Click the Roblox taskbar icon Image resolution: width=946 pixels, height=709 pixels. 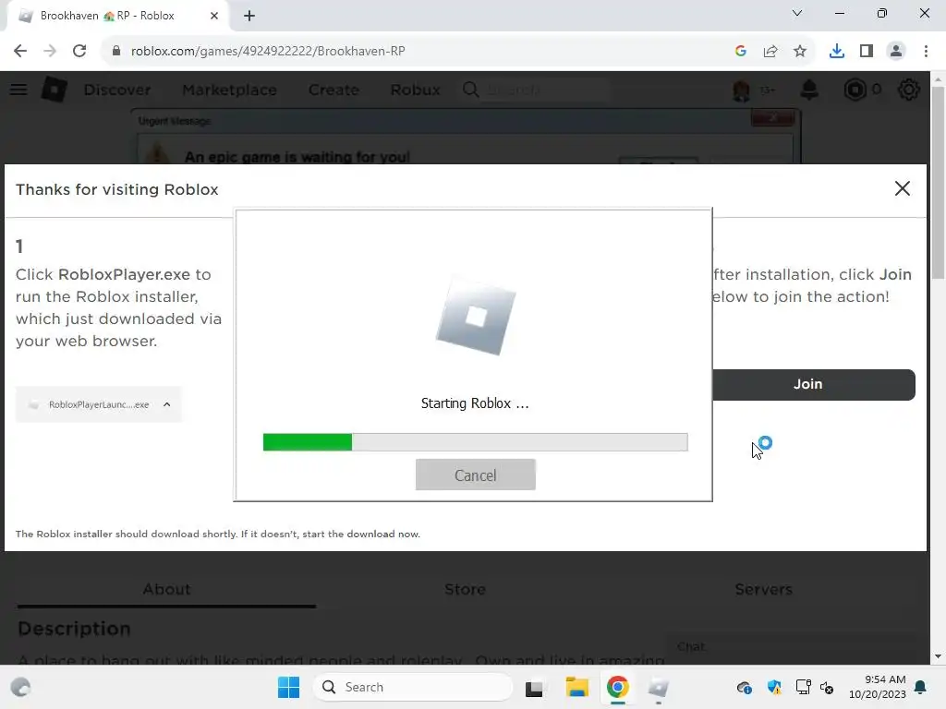658,687
